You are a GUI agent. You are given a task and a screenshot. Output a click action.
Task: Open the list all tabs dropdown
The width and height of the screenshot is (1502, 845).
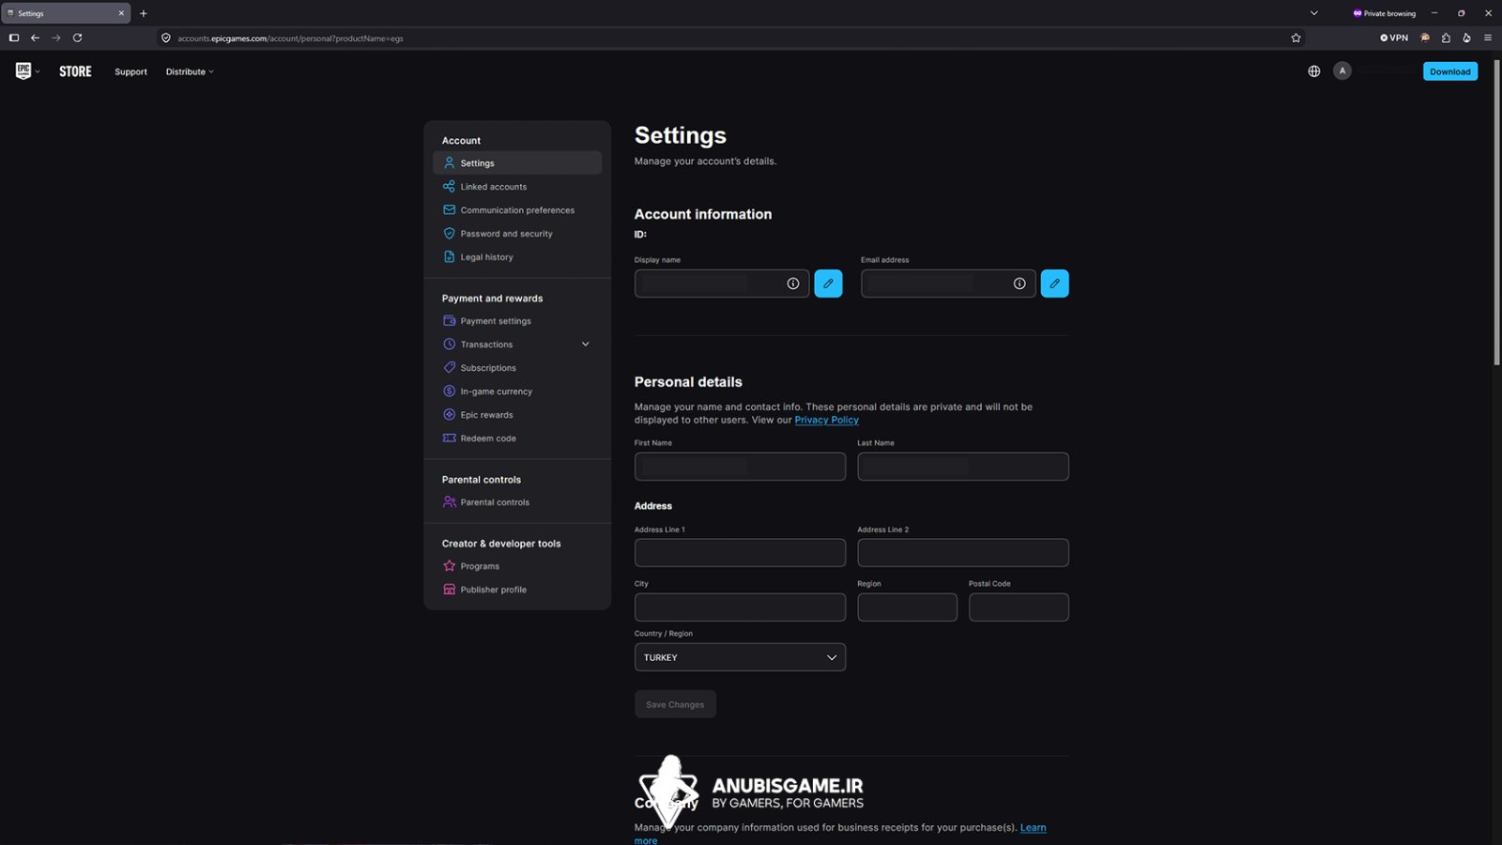(x=1314, y=13)
